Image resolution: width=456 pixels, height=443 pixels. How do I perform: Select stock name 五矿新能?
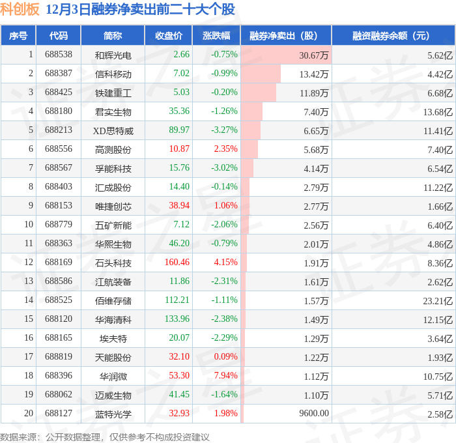point(113,225)
